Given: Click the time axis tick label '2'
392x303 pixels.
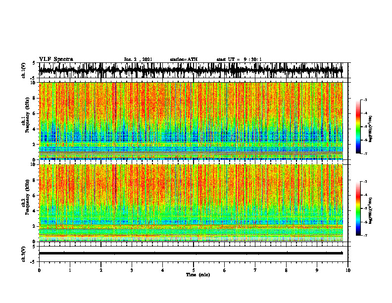Looking at the screenshot, I should point(101,270).
